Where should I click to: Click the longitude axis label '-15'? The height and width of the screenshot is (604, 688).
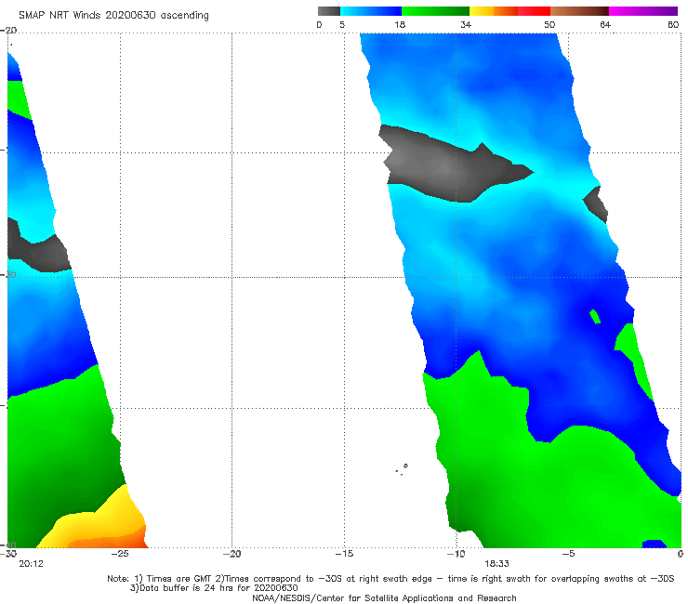tap(344, 554)
